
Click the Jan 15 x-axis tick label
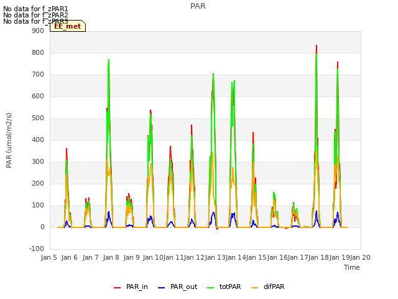point(256,257)
